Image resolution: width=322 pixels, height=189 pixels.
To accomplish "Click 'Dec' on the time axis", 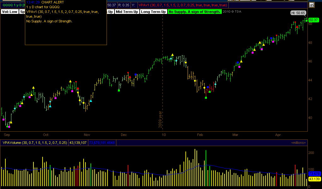I will coord(124,135).
